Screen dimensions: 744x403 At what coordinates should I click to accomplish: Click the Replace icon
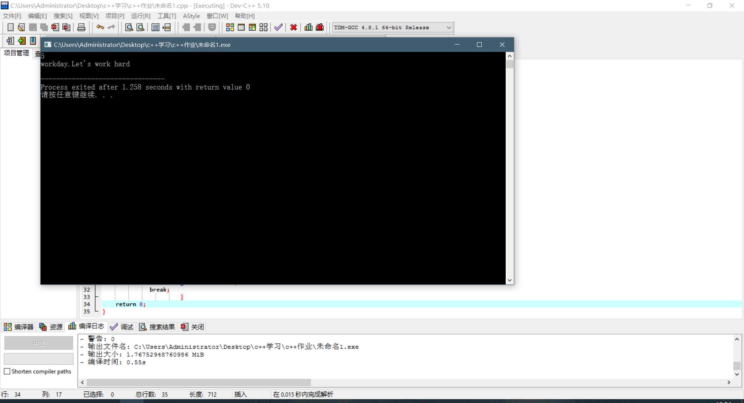point(141,27)
